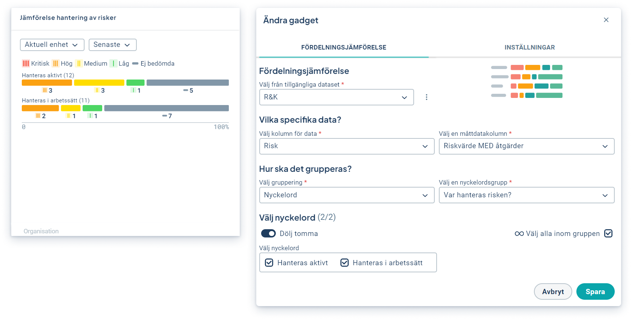The height and width of the screenshot is (320, 632).
Task: Close the Ändra gadget dialog
Action: pyautogui.click(x=606, y=20)
